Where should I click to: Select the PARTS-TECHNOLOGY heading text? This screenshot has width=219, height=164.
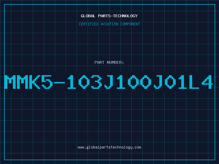point(118,16)
